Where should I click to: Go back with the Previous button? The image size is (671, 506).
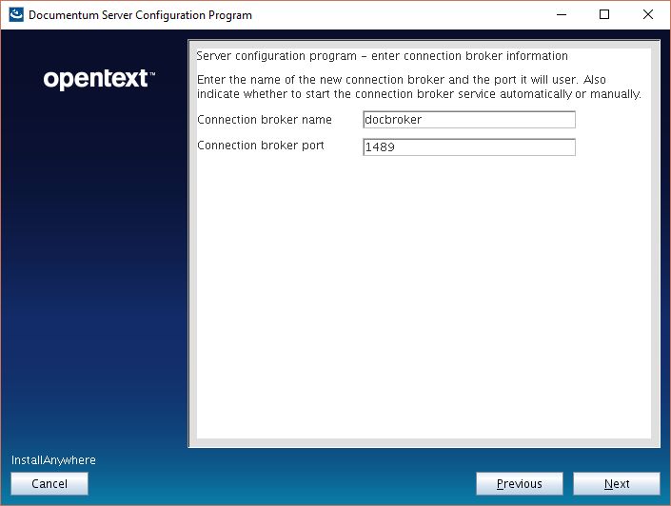(519, 484)
